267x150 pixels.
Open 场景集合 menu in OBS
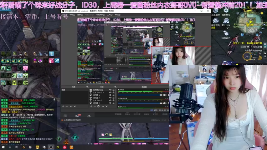point(100,15)
